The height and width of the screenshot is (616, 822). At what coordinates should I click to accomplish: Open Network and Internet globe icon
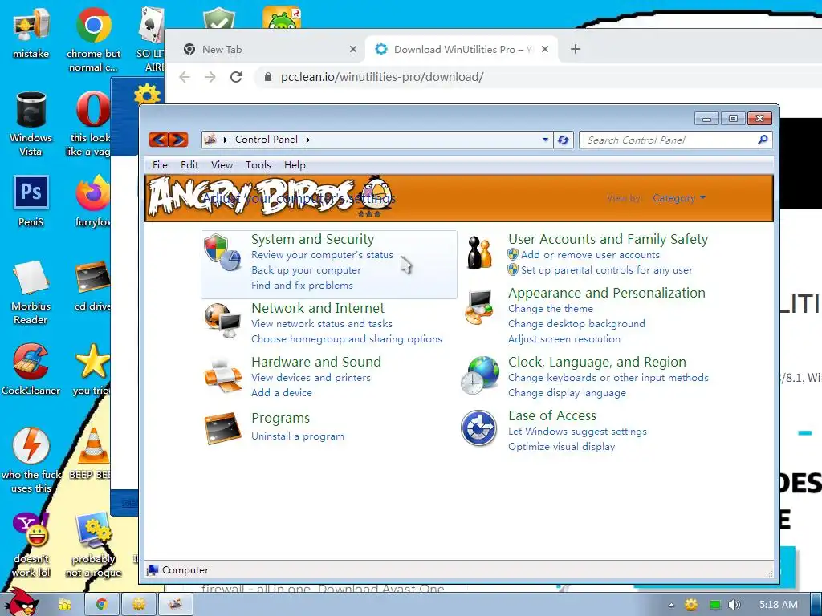pyautogui.click(x=222, y=321)
